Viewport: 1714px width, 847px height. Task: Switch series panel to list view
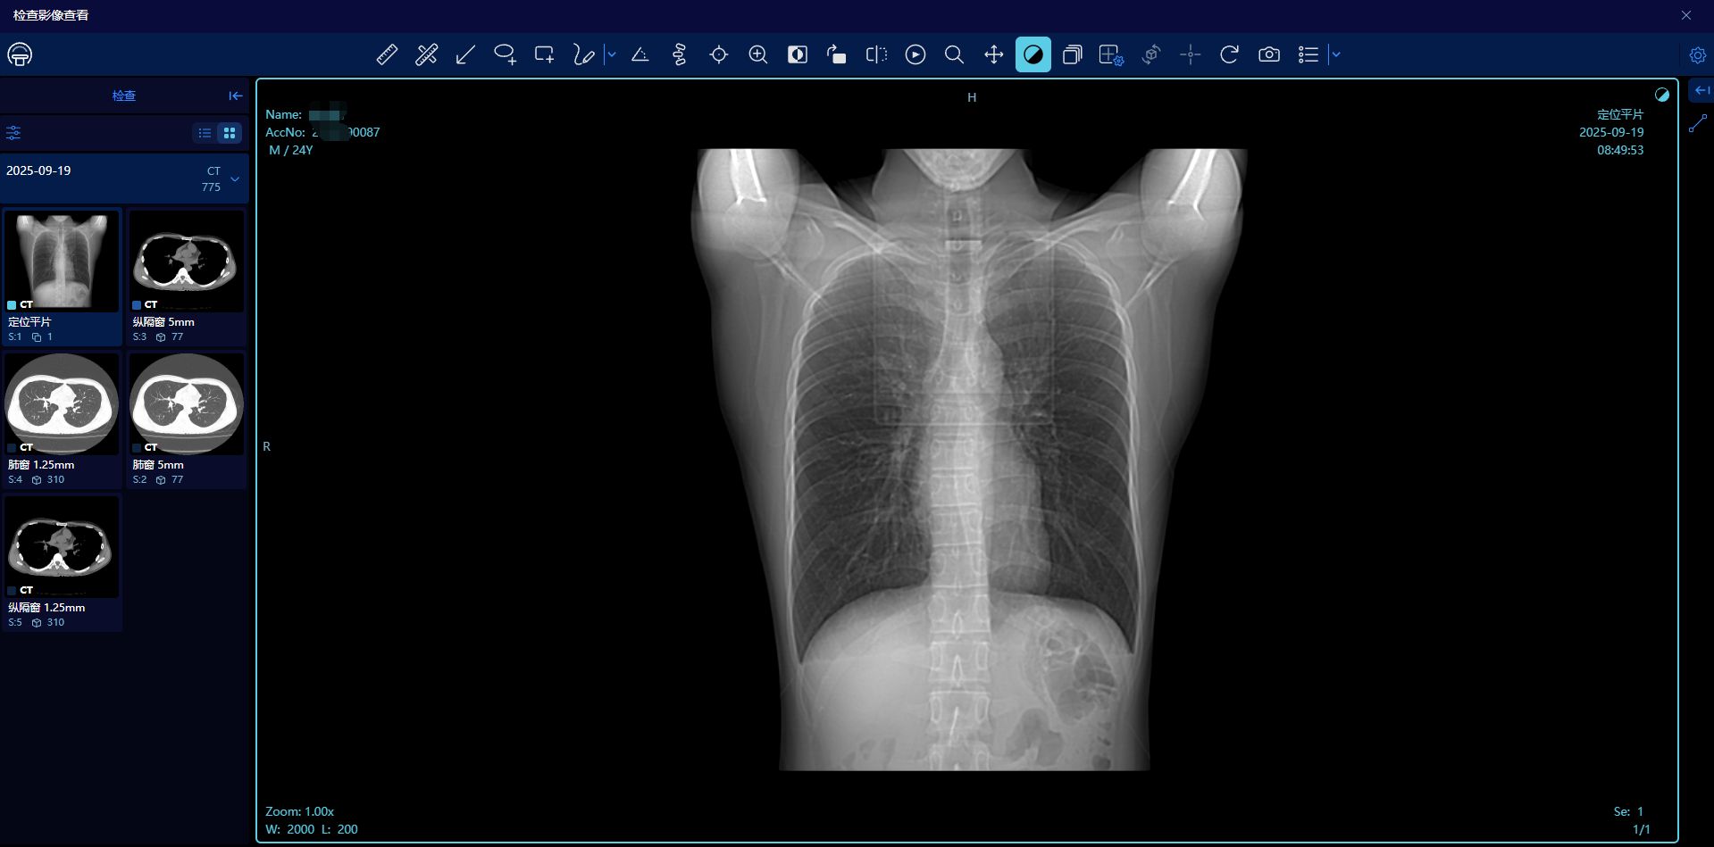pyautogui.click(x=205, y=133)
